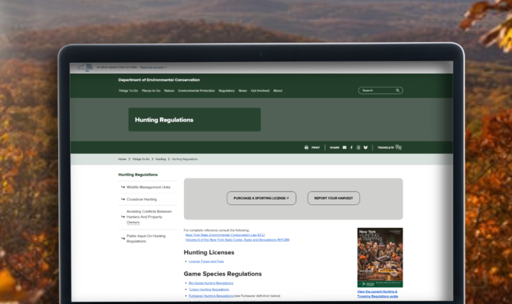Open the Things To Do menu
This screenshot has width=512, height=304.
(x=128, y=91)
